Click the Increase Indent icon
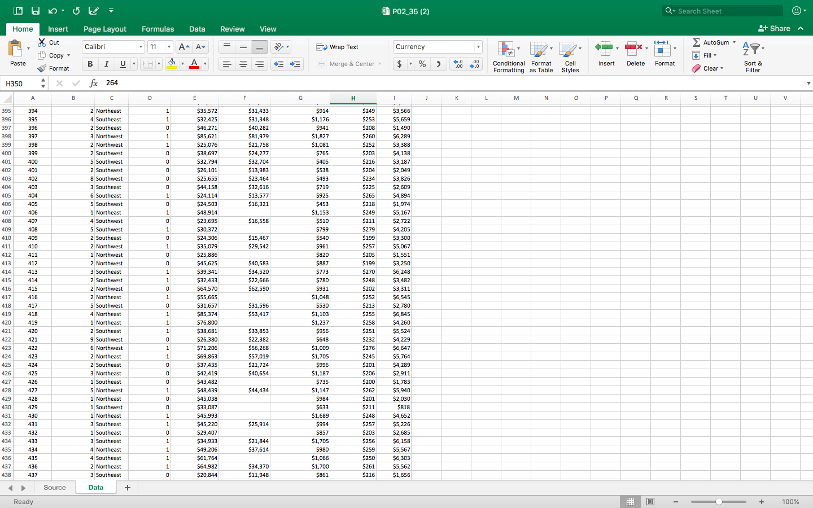813x508 pixels. (295, 64)
